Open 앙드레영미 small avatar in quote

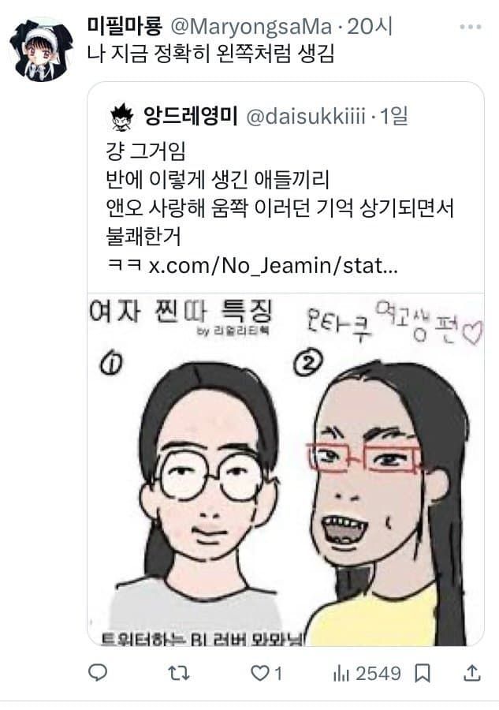[121, 118]
